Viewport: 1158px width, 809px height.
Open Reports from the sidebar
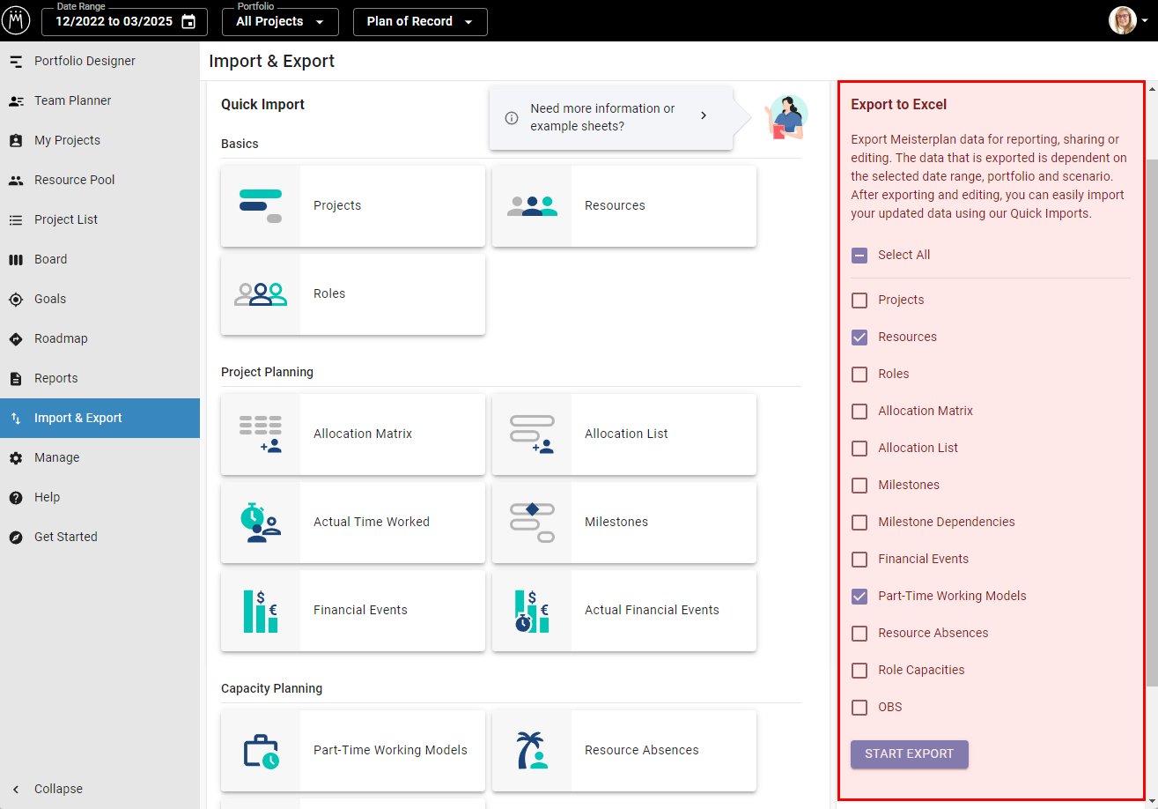point(56,378)
